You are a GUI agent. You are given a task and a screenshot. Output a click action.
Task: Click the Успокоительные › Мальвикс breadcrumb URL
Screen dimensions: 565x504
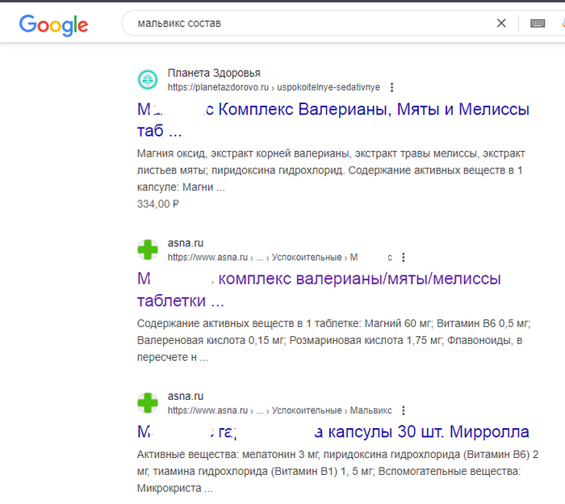pyautogui.click(x=331, y=410)
